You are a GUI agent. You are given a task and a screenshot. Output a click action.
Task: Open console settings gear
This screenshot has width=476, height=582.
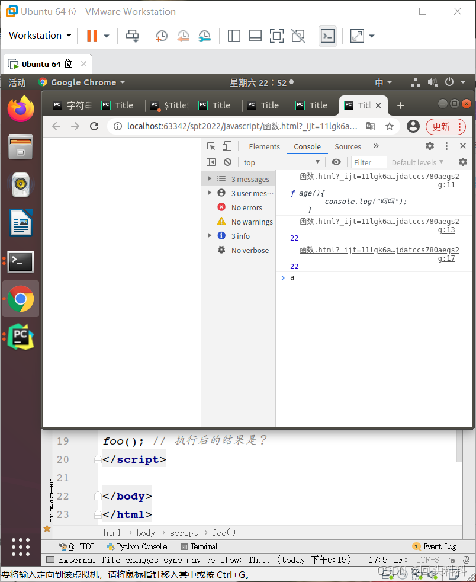[462, 162]
